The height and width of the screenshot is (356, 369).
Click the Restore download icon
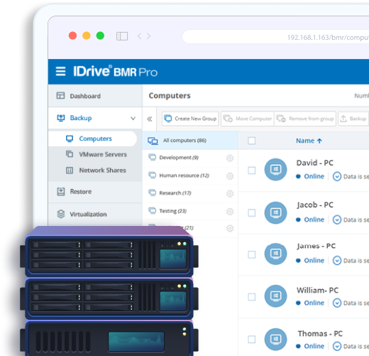click(61, 191)
